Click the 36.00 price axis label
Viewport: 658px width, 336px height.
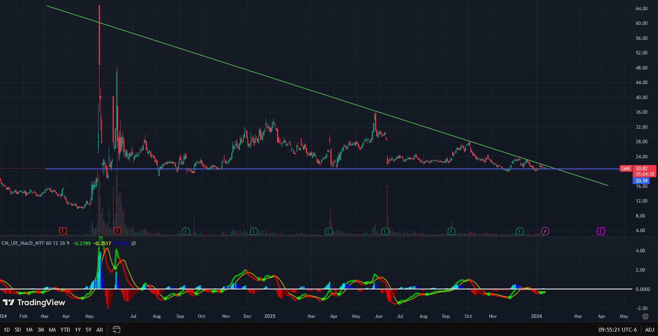(x=641, y=112)
